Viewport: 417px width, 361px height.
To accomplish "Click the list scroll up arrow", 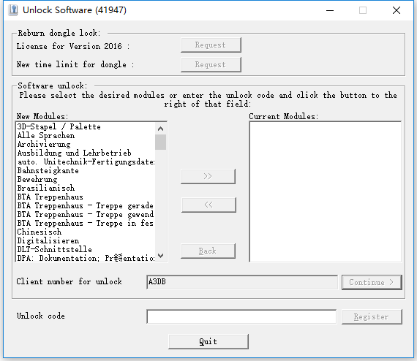I will (160, 129).
